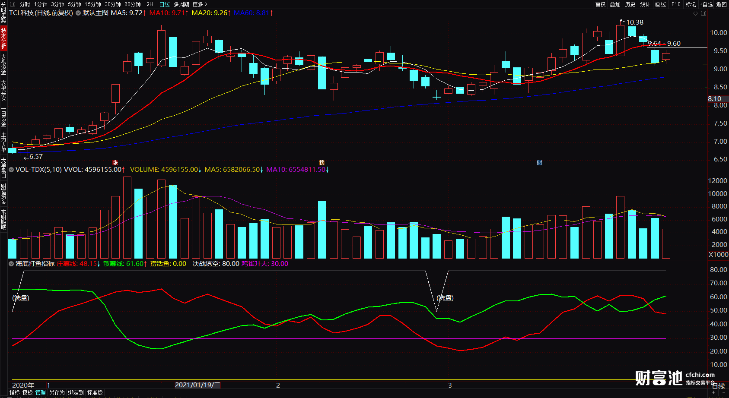Open the 财富资金 sidebar tab
The height and width of the screenshot is (398, 729).
point(3,194)
